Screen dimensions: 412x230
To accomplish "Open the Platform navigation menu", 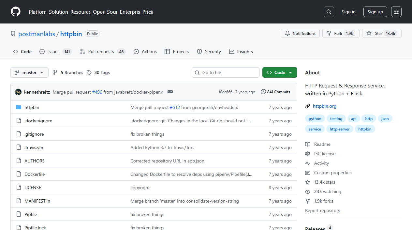I will [37, 12].
